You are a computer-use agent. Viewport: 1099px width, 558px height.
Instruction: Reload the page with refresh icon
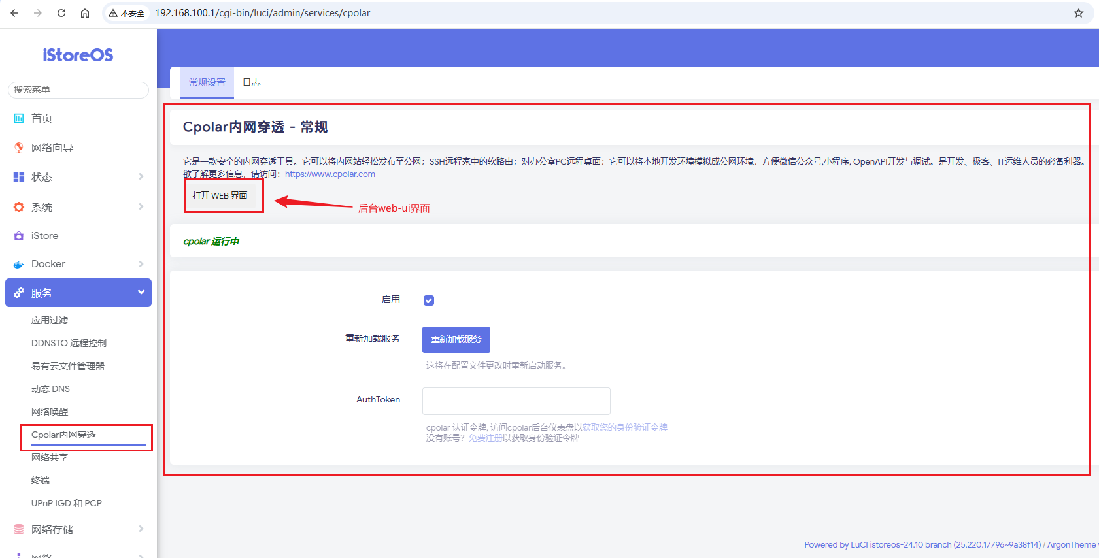[x=61, y=13]
